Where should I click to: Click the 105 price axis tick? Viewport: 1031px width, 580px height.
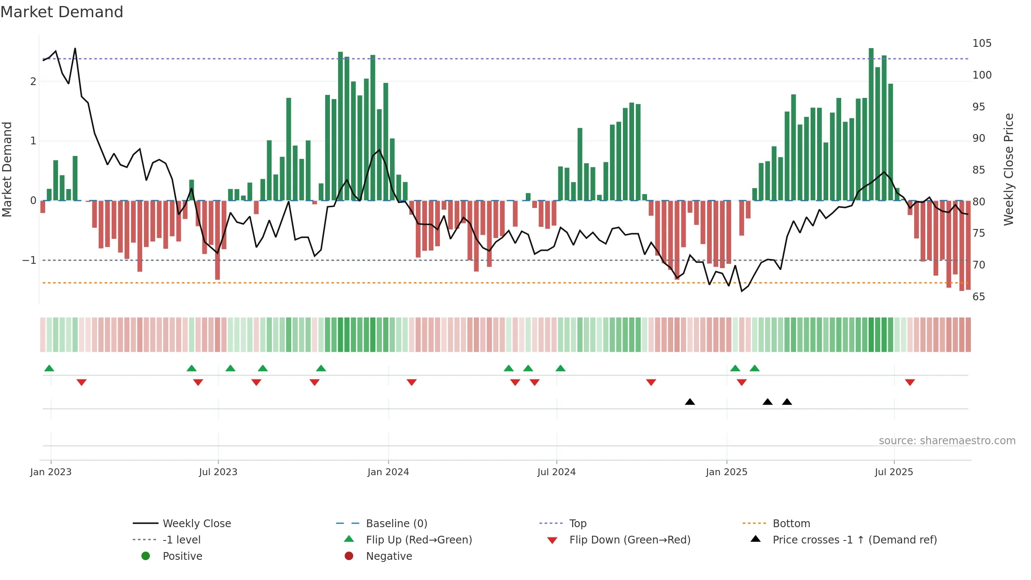982,43
